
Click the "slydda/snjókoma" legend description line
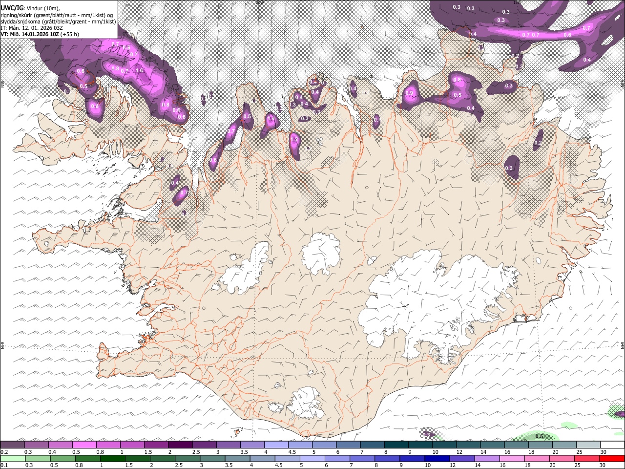coord(58,21)
